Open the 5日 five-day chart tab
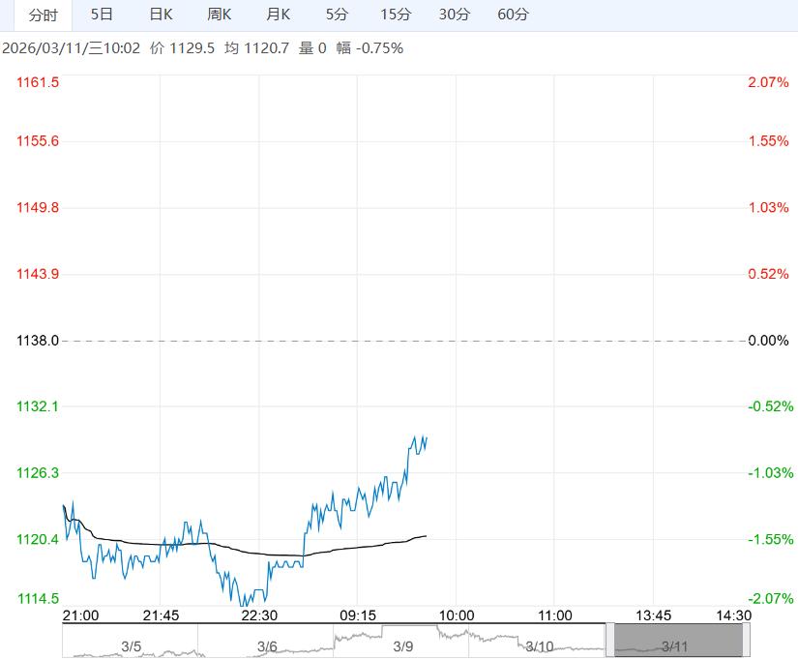The height and width of the screenshot is (660, 798). tap(101, 15)
